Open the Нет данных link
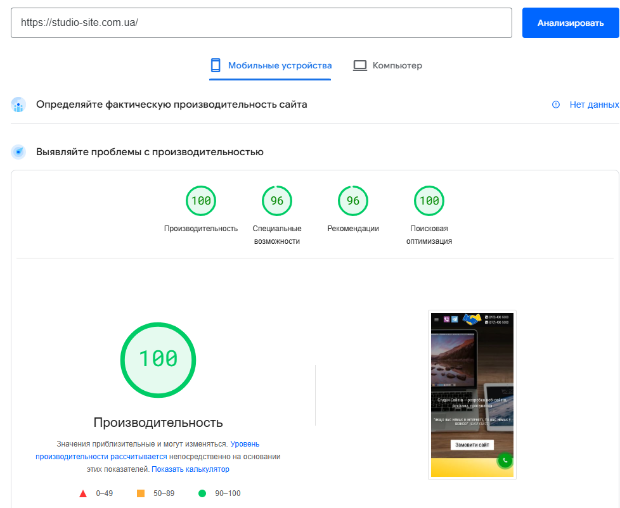The image size is (620, 508). [x=595, y=104]
